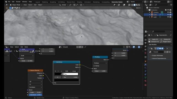Viewport: 177px width, 99px height.
Task: Click the outliner filter funnel icon
Action: (x=171, y=5)
